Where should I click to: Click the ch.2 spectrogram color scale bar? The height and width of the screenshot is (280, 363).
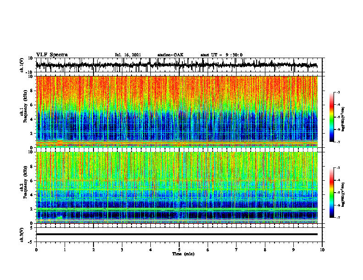pyautogui.click(x=332, y=193)
